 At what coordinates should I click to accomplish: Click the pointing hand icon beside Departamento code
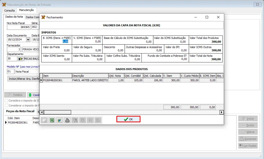coord(21,59)
